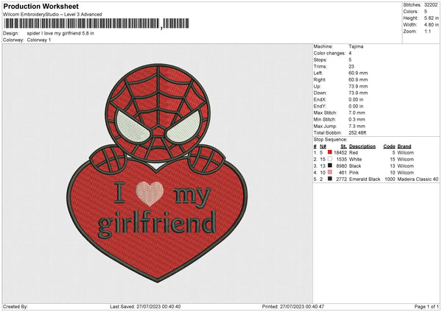Viewport: 442px width, 312px height.
Task: Click the 'Colorway 1' value
Action: pyautogui.click(x=39, y=40)
